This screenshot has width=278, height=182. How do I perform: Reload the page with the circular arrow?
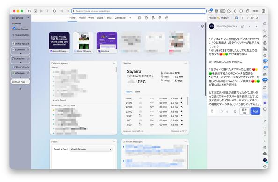[x=55, y=11]
